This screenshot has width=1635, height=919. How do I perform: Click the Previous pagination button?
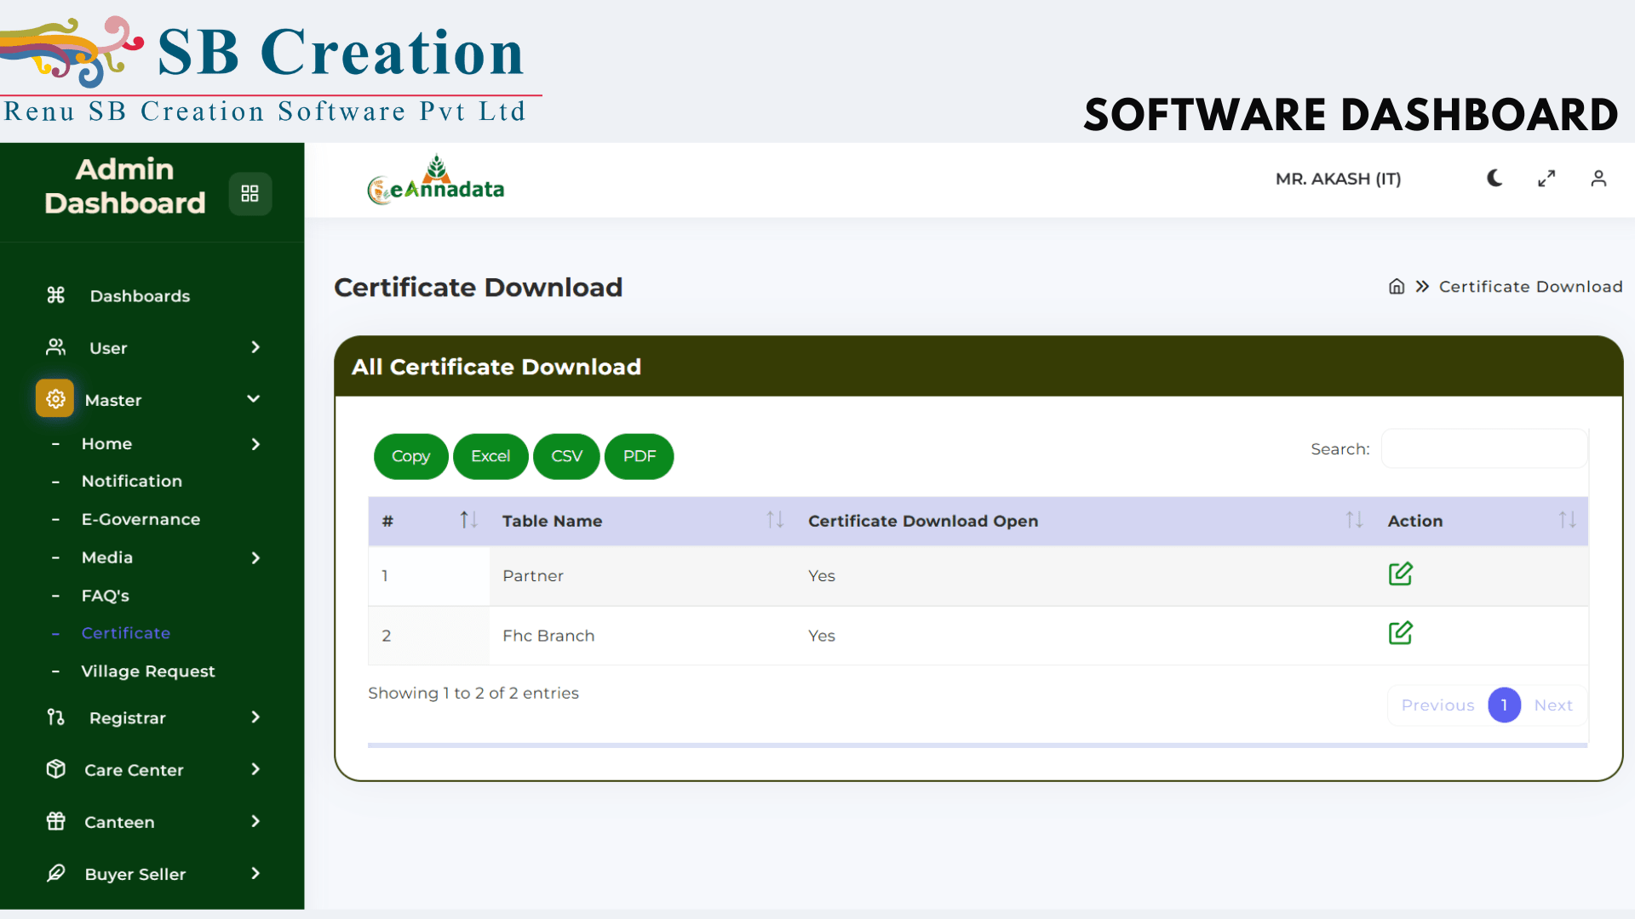point(1437,705)
